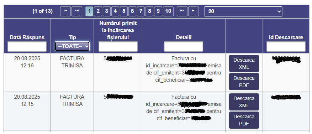Image resolution: width=312 pixels, height=134 pixels.
Task: Focus the Numărul primit filter field
Action: click(118, 46)
